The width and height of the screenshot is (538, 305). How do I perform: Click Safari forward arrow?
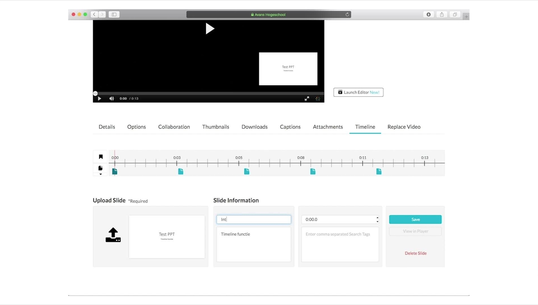click(x=102, y=14)
